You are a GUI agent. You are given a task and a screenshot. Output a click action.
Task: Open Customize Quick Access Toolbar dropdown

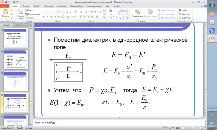pyautogui.click(x=18, y=2)
